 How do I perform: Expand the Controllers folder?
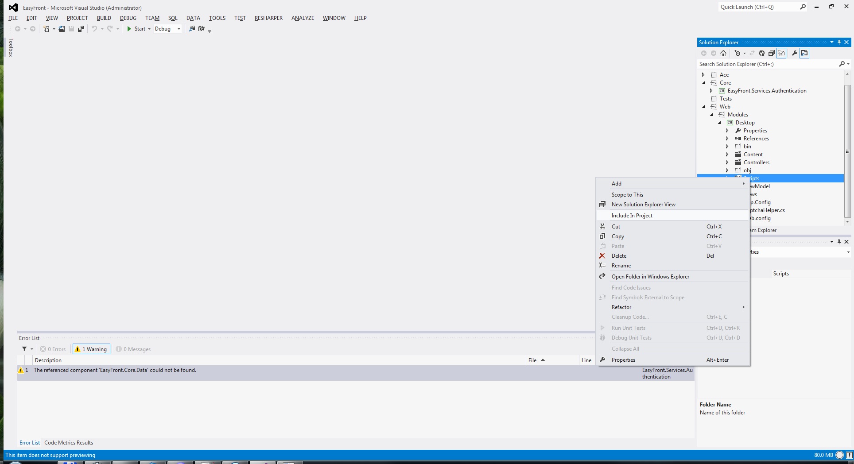727,162
